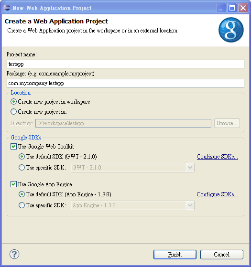Click the help question mark icon
251x267 pixels.
click(14, 254)
